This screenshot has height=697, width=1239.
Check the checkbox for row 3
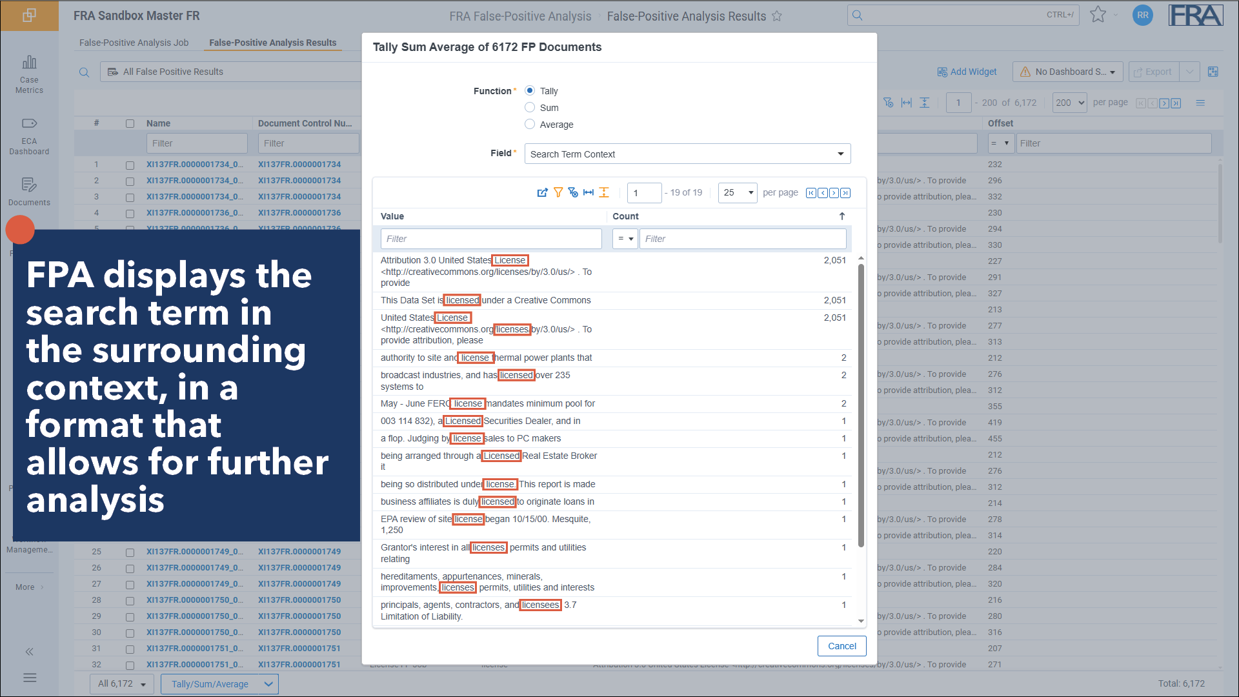[x=130, y=197]
